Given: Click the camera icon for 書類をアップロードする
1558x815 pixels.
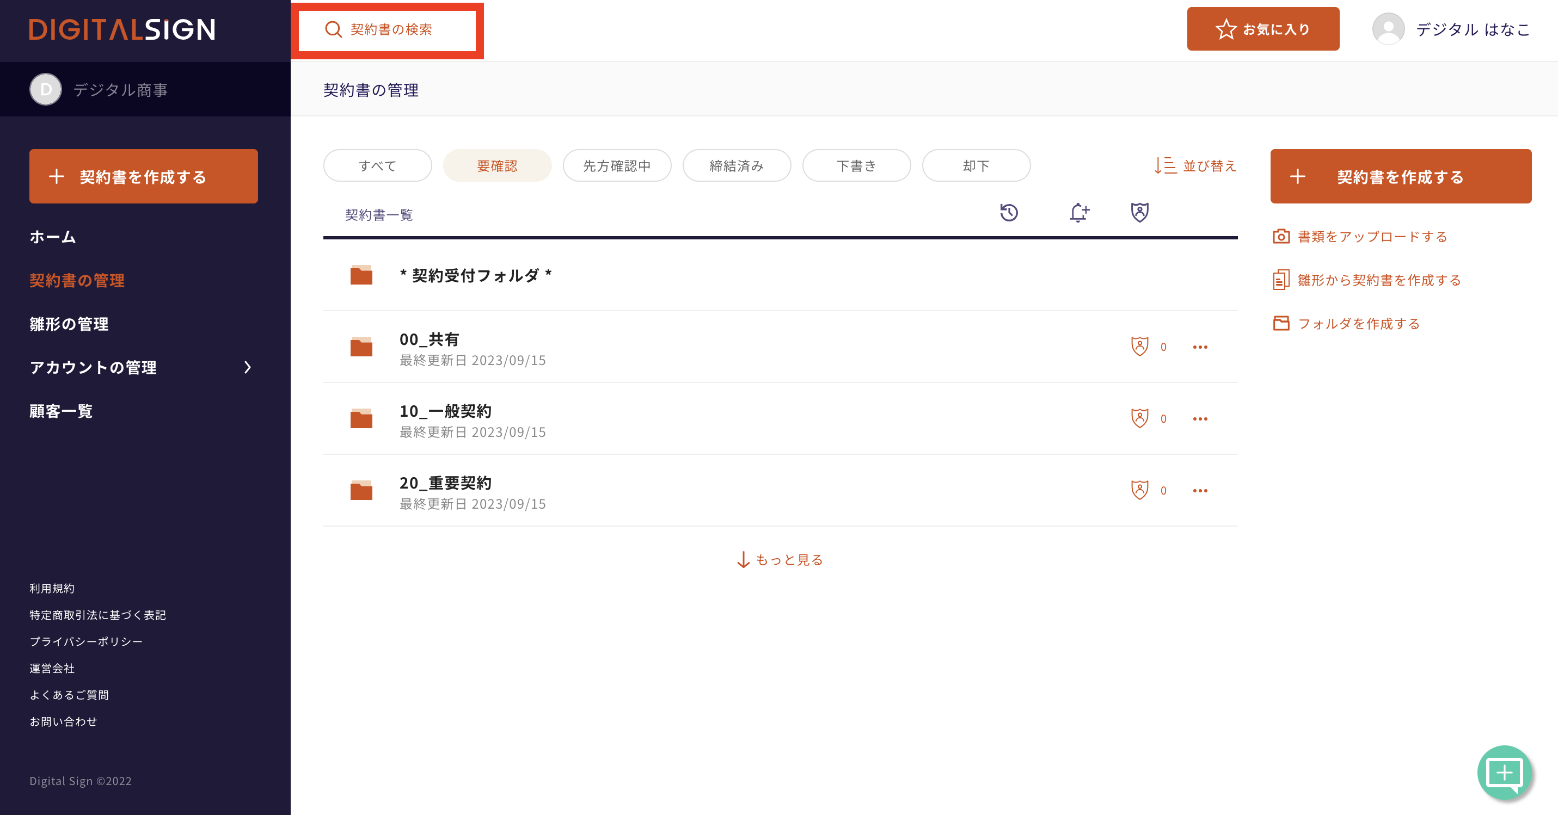Looking at the screenshot, I should coord(1281,237).
